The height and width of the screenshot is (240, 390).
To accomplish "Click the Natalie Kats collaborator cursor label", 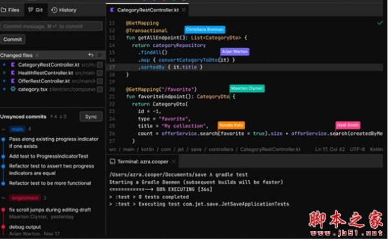I will pyautogui.click(x=231, y=125).
